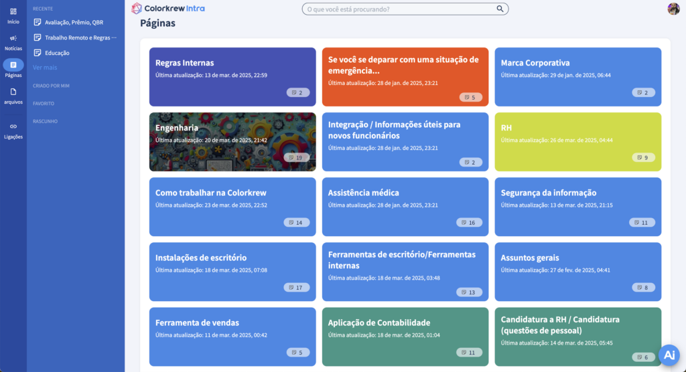The image size is (686, 372).
Task: Open the Ai assistant button
Action: pyautogui.click(x=669, y=355)
